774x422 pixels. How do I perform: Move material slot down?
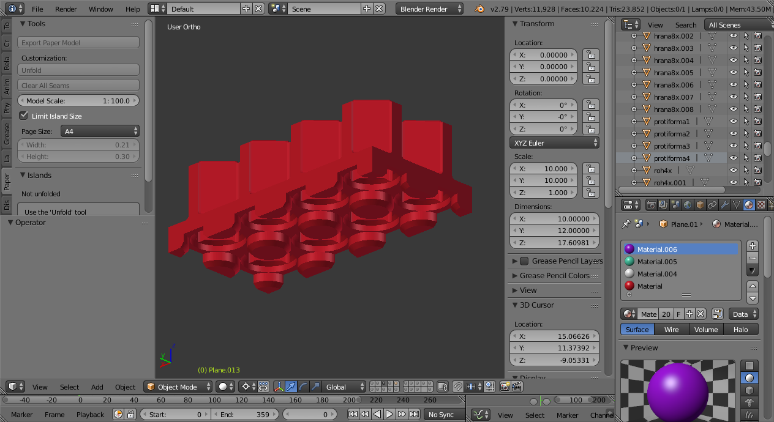[x=753, y=298]
